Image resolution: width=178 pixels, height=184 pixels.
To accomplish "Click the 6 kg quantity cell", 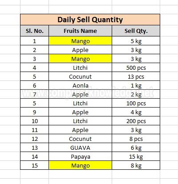I will pyautogui.click(x=136, y=148).
